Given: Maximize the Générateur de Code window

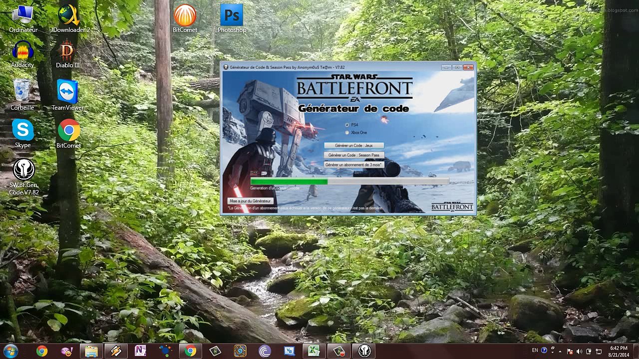Looking at the screenshot, I should 457,67.
